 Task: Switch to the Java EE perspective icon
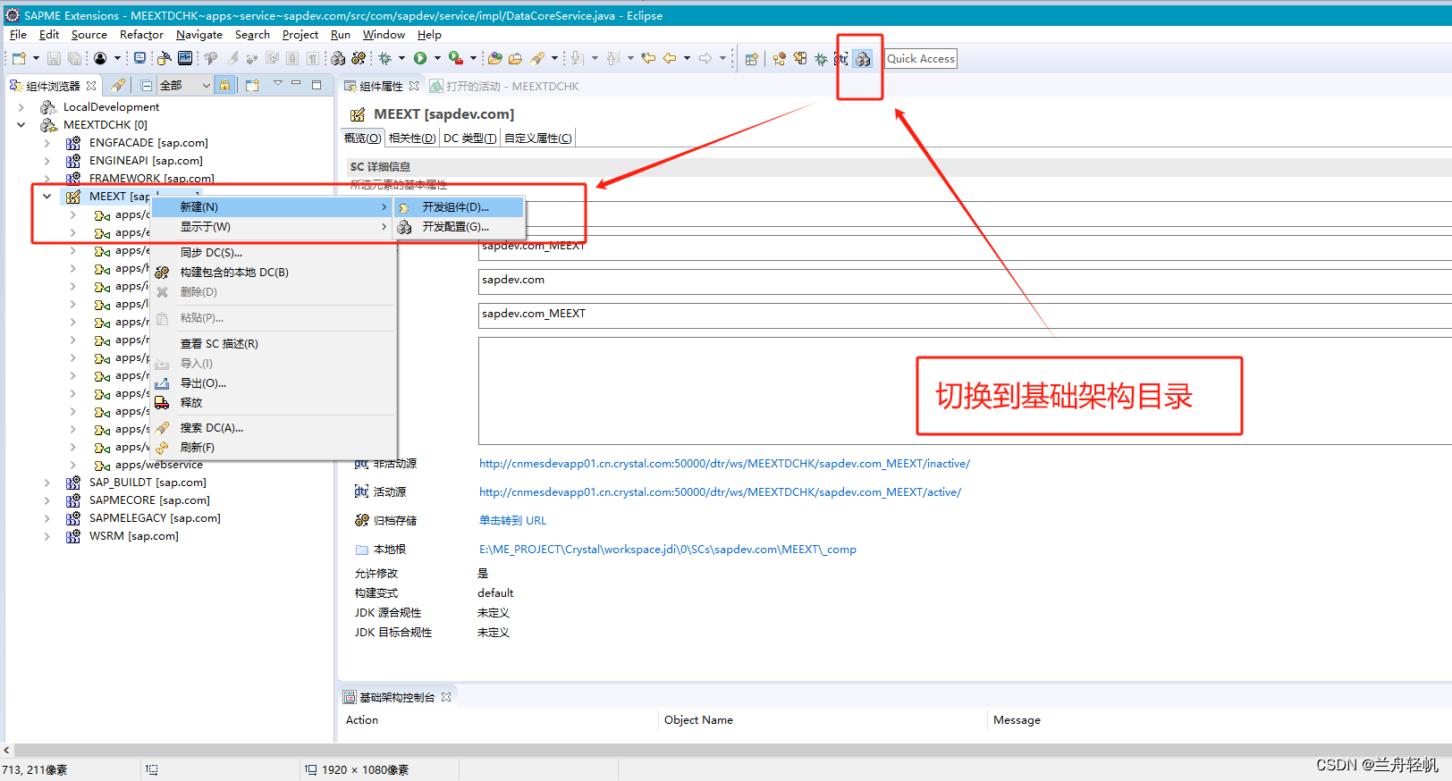(780, 59)
